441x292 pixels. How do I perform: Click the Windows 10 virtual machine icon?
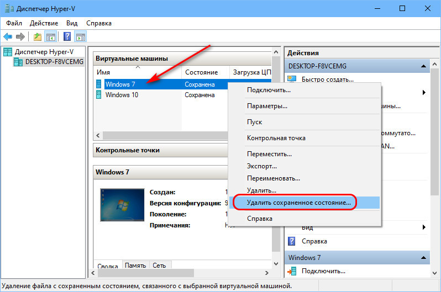tap(99, 95)
